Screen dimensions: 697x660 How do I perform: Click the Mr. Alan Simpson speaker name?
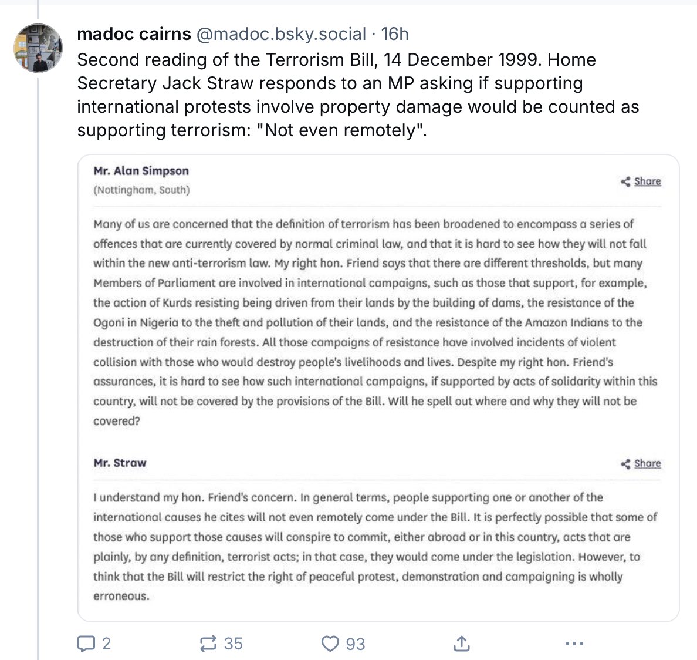coord(141,171)
